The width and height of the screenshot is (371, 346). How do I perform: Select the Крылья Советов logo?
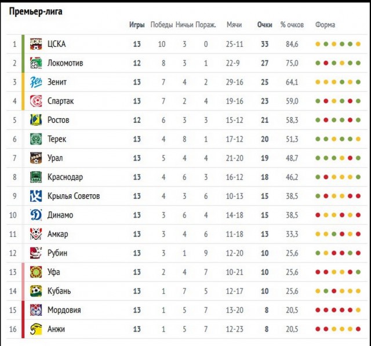[x=36, y=196]
